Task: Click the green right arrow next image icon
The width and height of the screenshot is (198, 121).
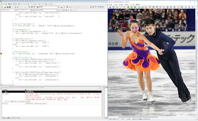Action: (x=135, y=7)
